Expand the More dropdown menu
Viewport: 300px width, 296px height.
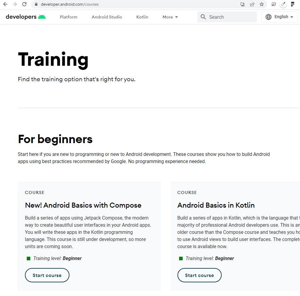coord(170,17)
